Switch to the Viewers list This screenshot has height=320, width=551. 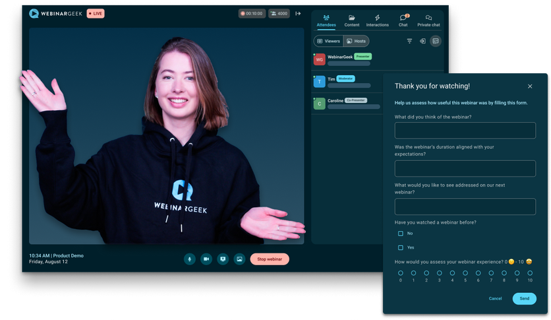tap(329, 41)
